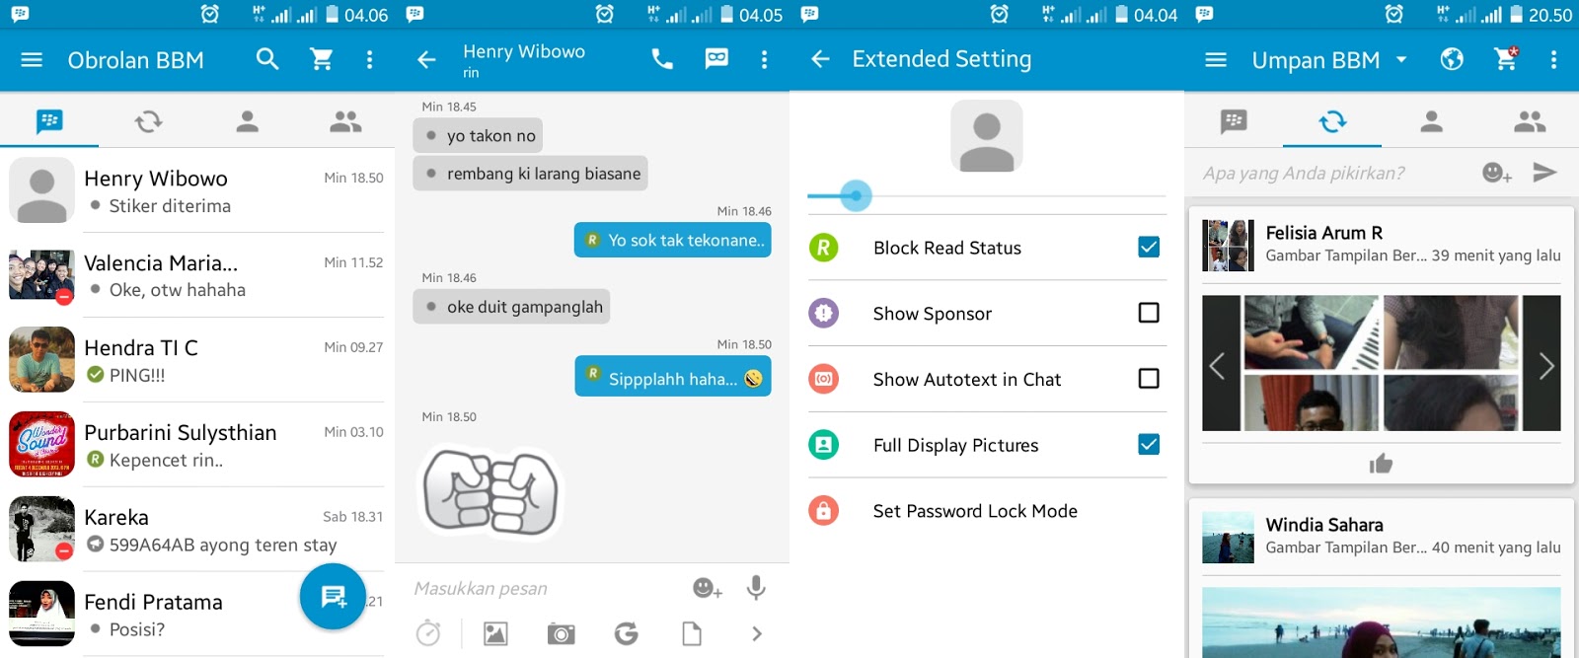Select groups tab in Obrolan BBM screen

(345, 121)
